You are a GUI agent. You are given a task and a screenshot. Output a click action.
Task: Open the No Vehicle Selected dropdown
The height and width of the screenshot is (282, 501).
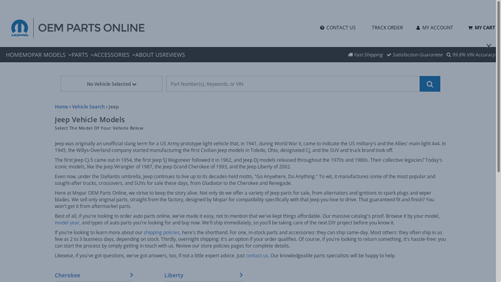point(111,84)
